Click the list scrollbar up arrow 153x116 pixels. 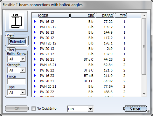click(x=144, y=16)
